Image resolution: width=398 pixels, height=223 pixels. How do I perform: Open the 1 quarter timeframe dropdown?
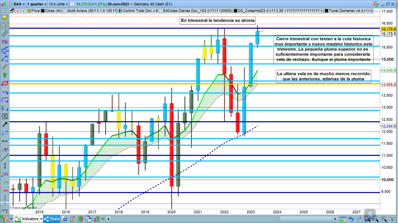pyautogui.click(x=37, y=3)
